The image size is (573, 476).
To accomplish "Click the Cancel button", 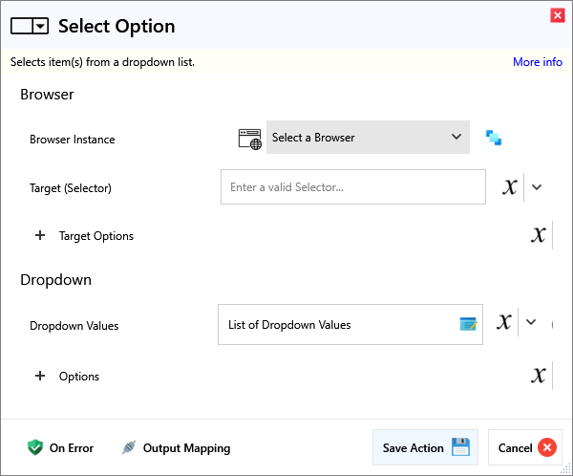I will tap(525, 447).
